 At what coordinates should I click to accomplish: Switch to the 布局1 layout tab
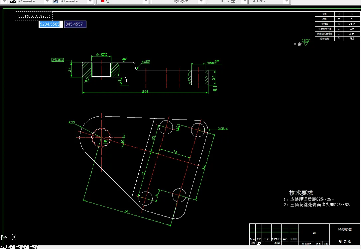coord(16,247)
